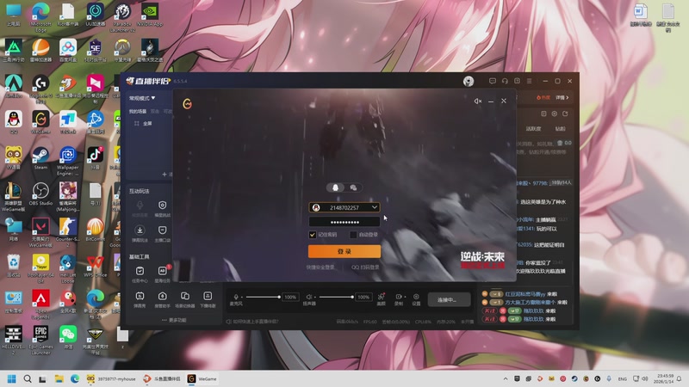Click the speaker icon in audio bar
The height and width of the screenshot is (387, 689).
(x=309, y=298)
